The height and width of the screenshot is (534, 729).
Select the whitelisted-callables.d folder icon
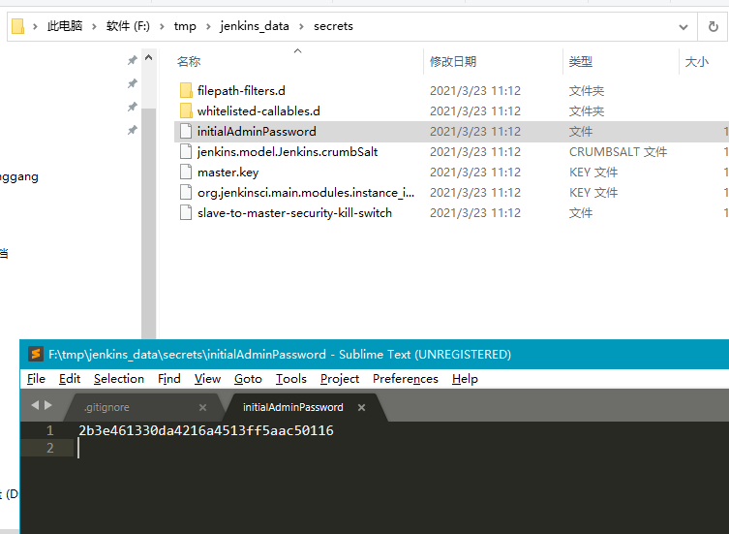(x=186, y=110)
